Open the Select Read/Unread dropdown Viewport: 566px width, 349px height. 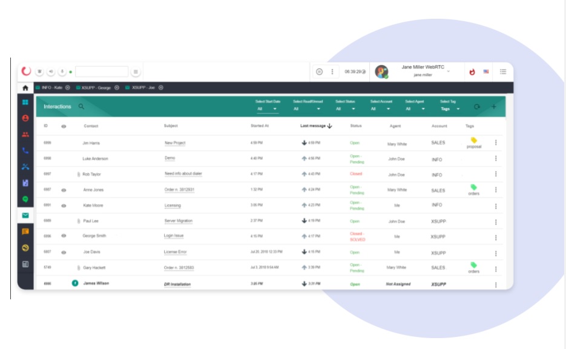coord(307,108)
